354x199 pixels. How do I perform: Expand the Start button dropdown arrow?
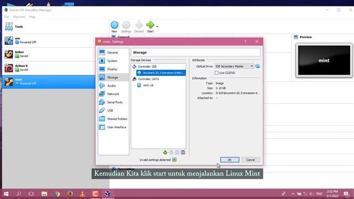(x=157, y=27)
